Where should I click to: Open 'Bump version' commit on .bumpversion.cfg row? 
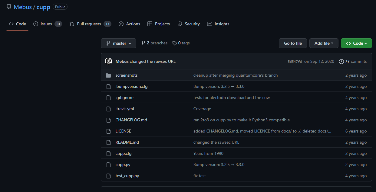[x=219, y=86]
